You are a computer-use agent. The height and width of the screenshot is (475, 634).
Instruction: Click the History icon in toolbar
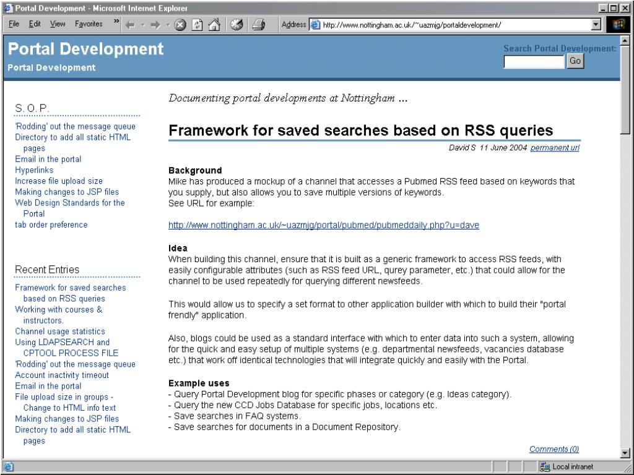(x=237, y=25)
